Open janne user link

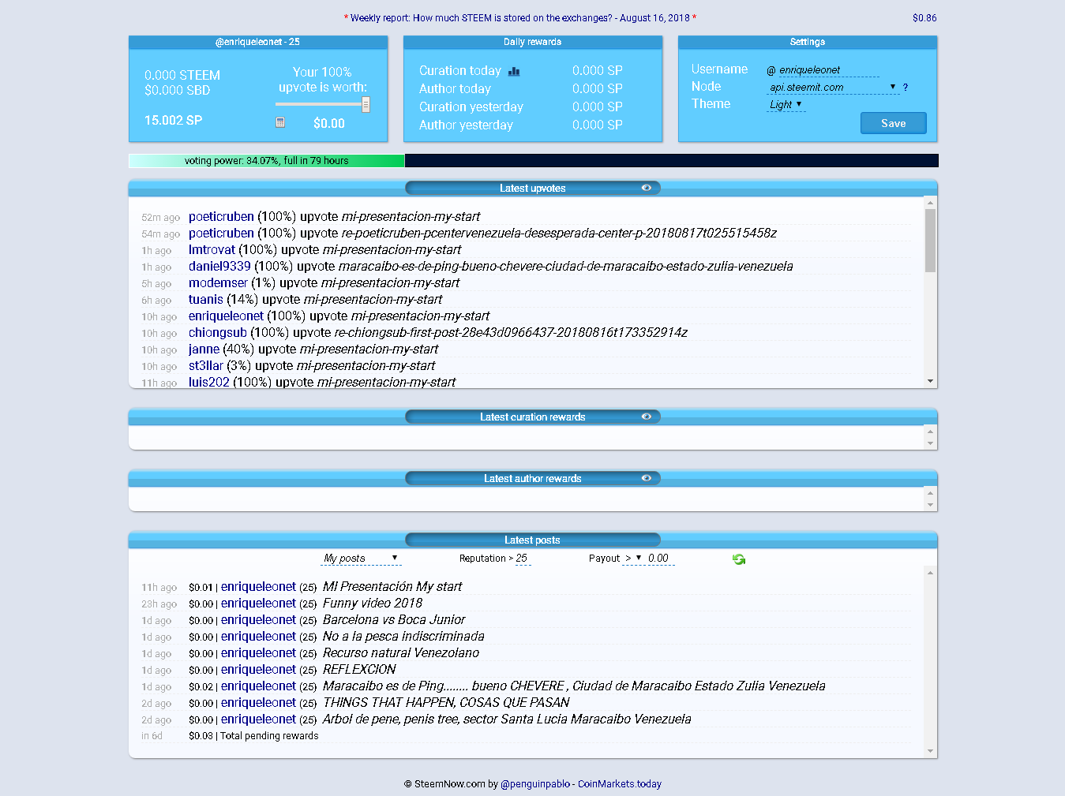coord(204,349)
